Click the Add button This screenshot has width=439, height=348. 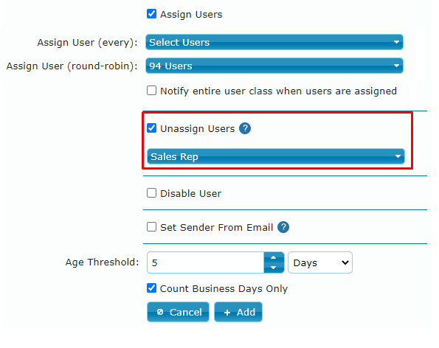238,312
